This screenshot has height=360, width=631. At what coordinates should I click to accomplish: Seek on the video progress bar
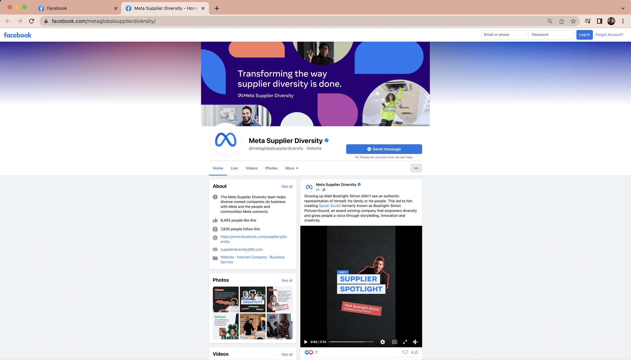(x=351, y=342)
